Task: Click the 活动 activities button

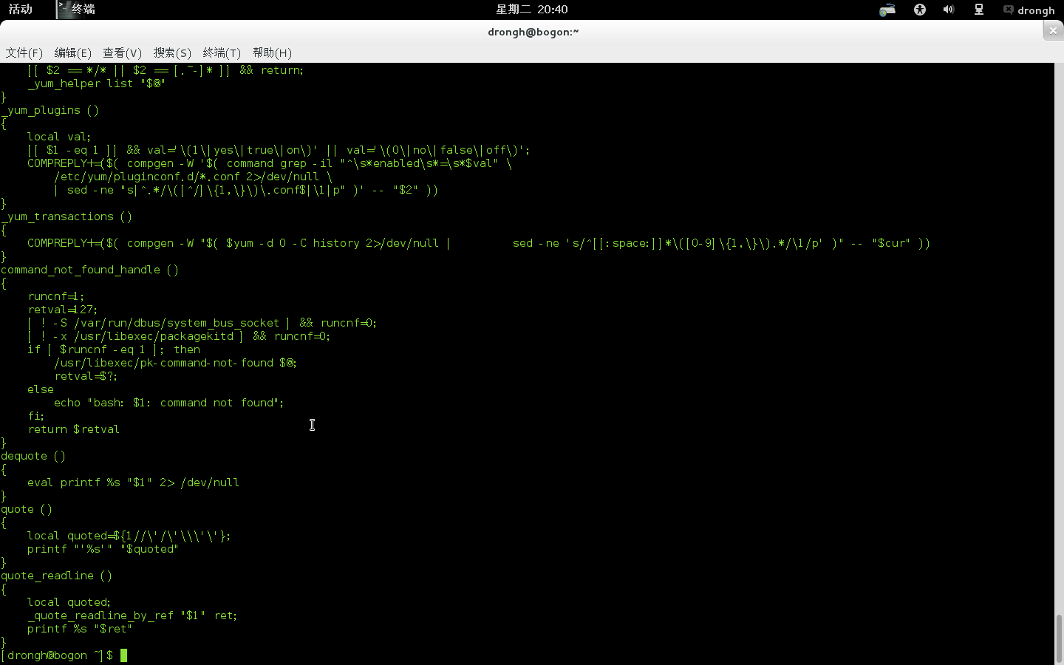Action: [x=21, y=9]
